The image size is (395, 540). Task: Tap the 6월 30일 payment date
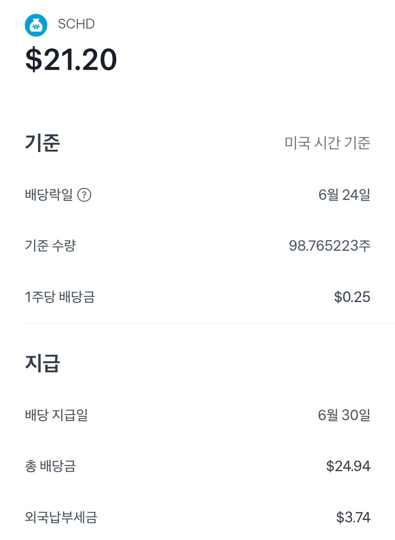(344, 415)
